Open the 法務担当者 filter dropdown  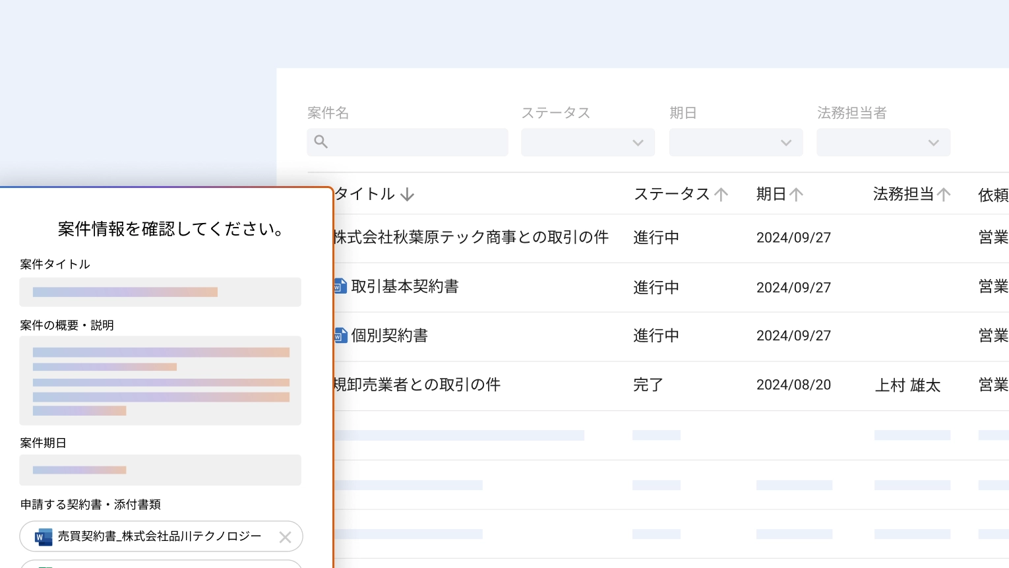click(x=883, y=142)
